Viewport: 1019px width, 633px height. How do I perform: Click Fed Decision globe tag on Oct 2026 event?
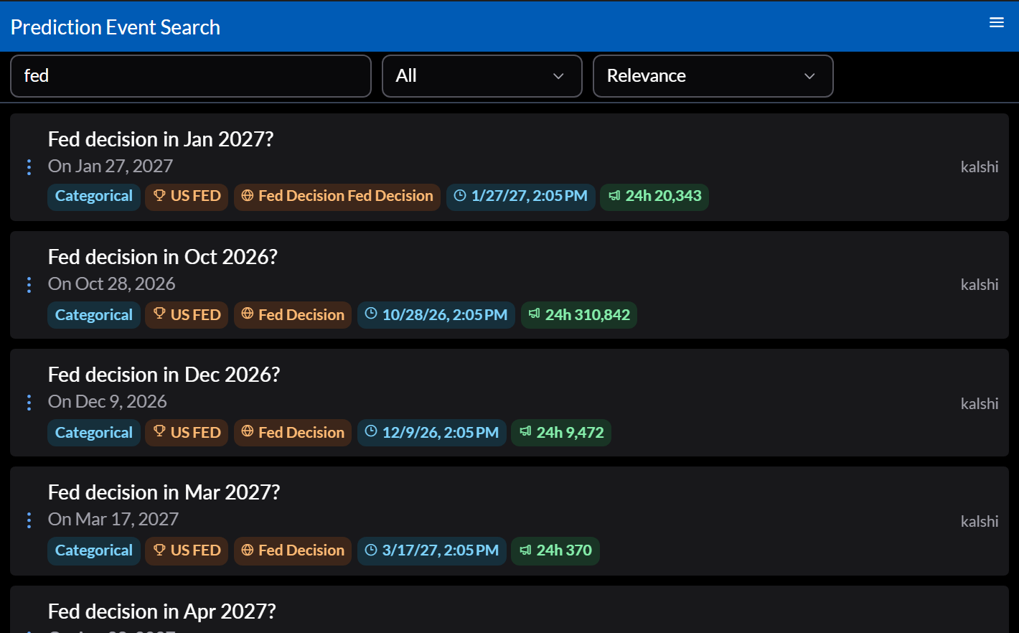[x=293, y=315]
